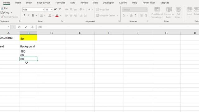Switch to the Draw tab
Image resolution: width=199 pixels, height=112 pixels.
tap(29, 3)
